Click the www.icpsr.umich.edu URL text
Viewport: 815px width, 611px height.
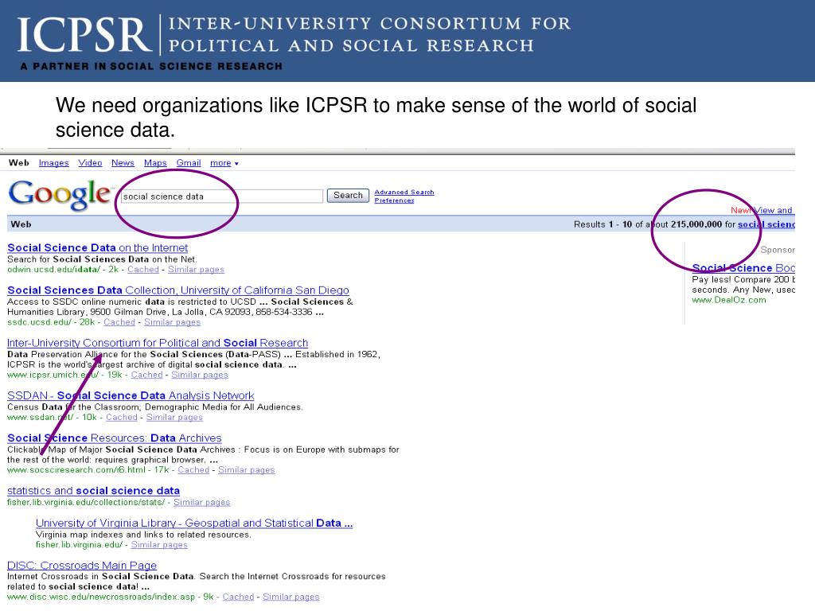coord(53,376)
